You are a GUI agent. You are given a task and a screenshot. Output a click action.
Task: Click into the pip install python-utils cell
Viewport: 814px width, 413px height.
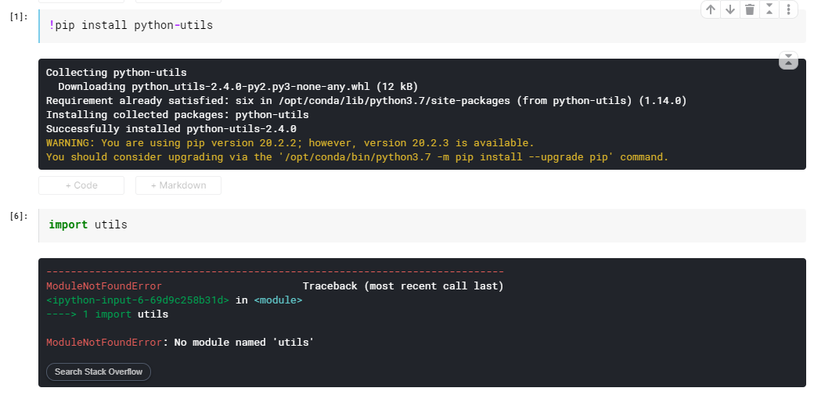pos(391,26)
